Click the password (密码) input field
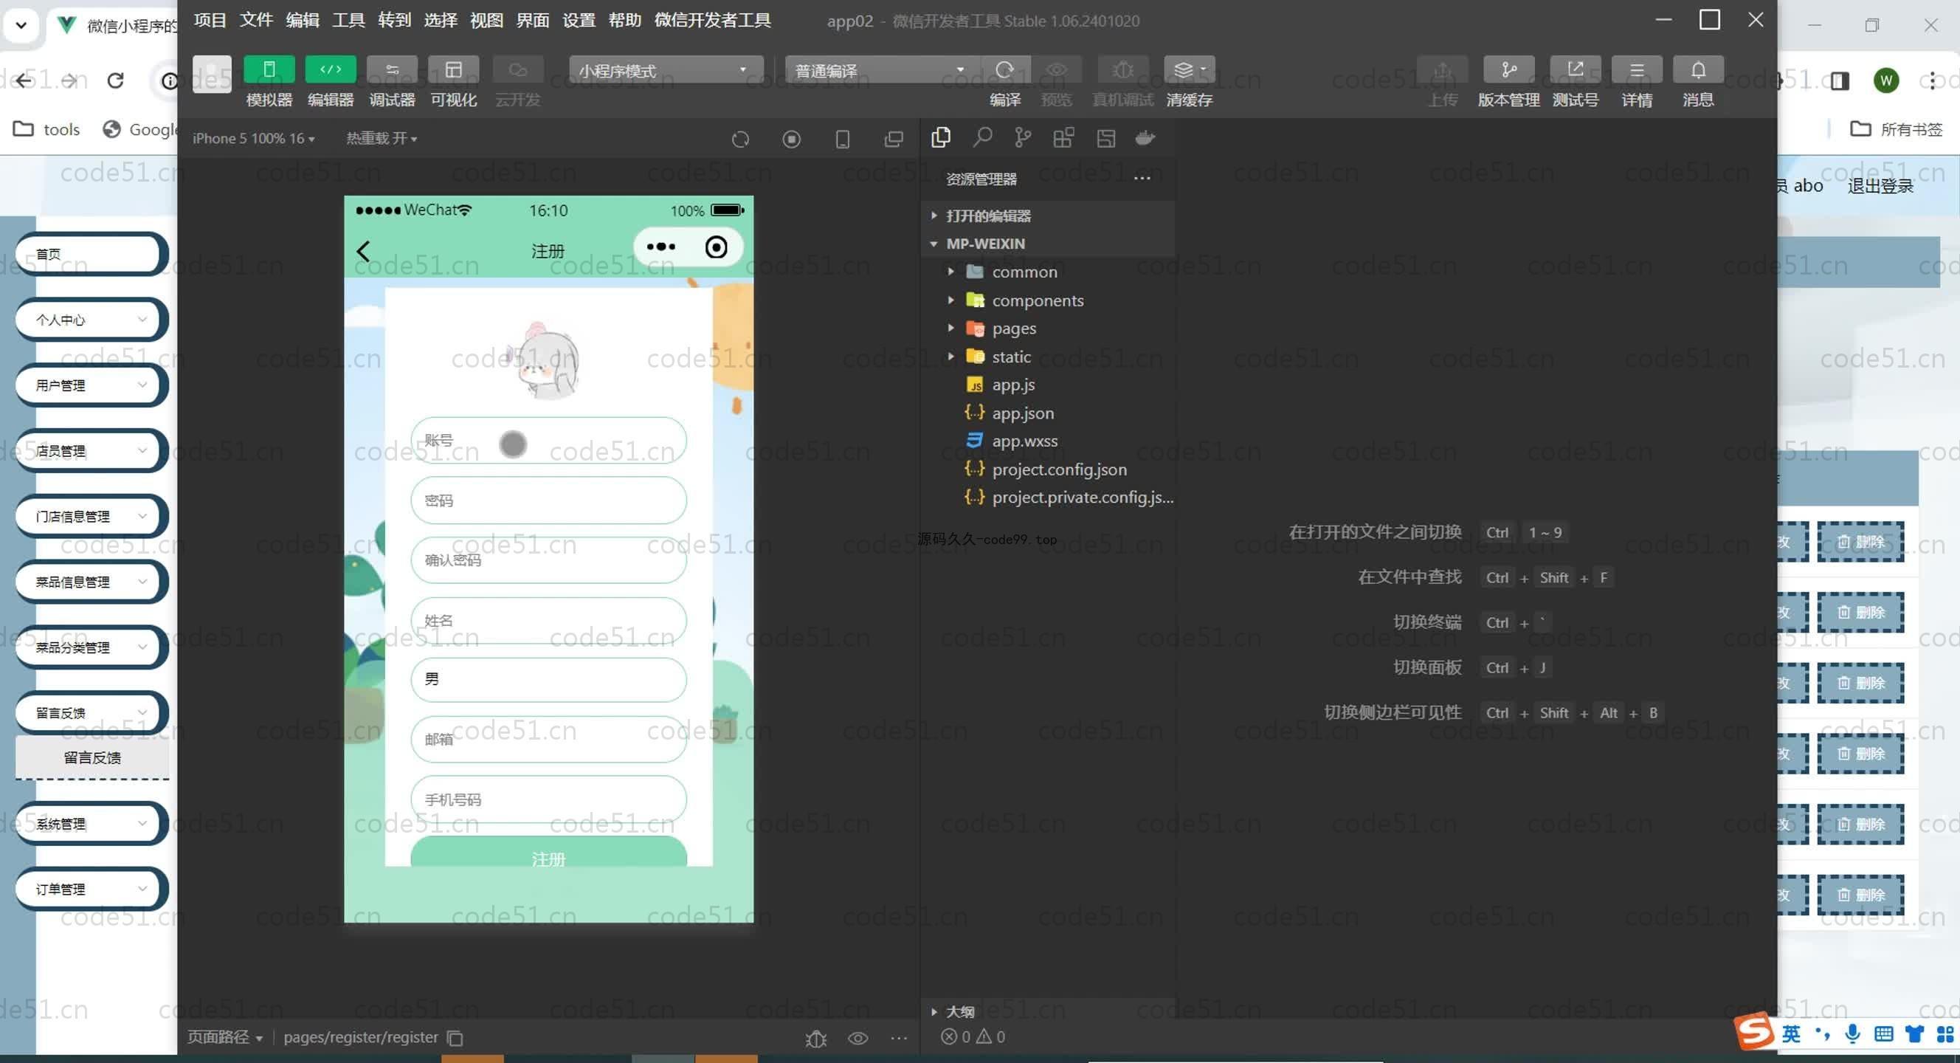This screenshot has height=1063, width=1960. pos(548,500)
